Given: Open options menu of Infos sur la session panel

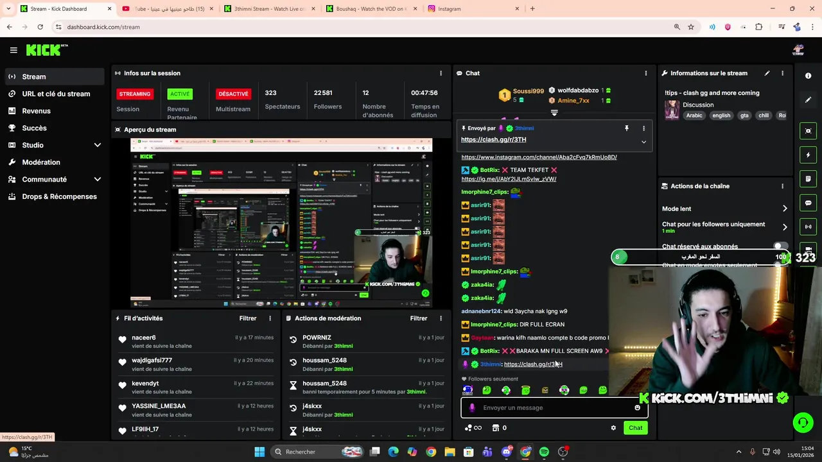Looking at the screenshot, I should tap(441, 73).
